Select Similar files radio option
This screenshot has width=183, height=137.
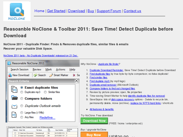tap(45, 92)
